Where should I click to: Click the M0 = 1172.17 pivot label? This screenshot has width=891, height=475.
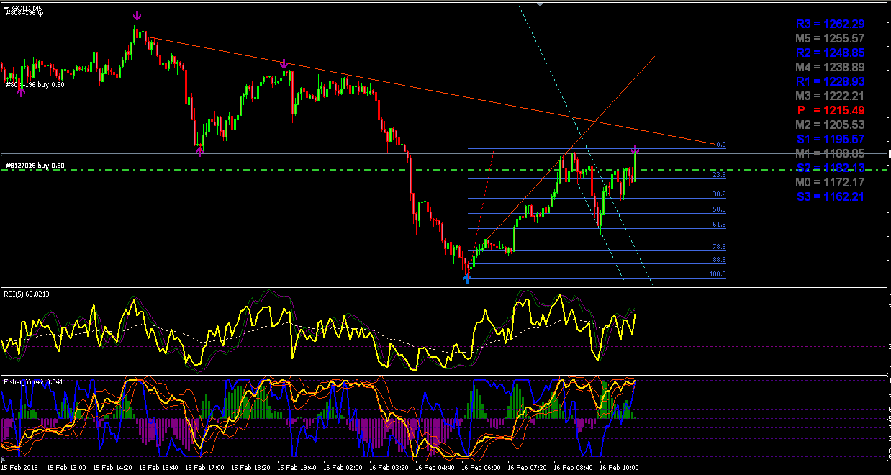pyautogui.click(x=831, y=183)
